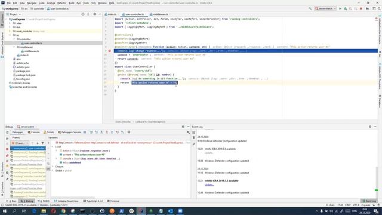This screenshot has width=382, height=215.
Task: Expand the action variable object
Action: tap(57, 150)
